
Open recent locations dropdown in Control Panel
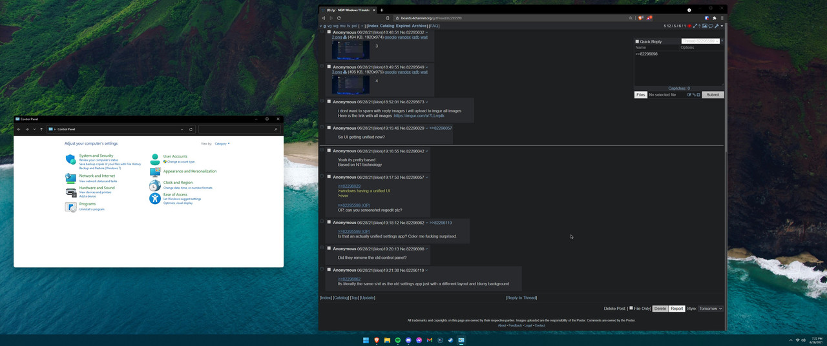(34, 129)
